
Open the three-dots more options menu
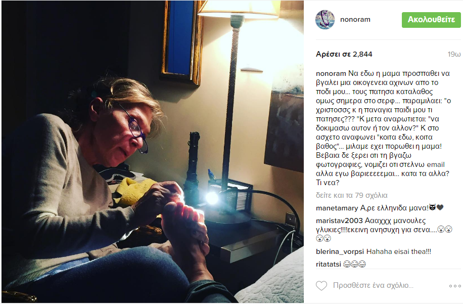tap(455, 286)
